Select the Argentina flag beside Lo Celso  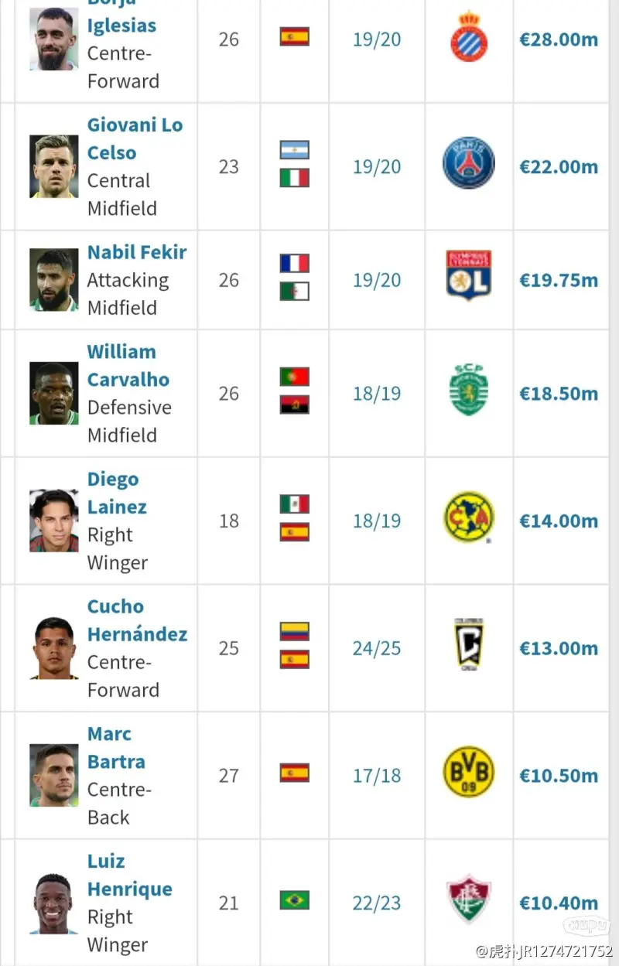click(x=295, y=150)
